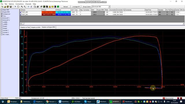Viewport: 185px width, 104px height.
Task: Click the zoom in magnifier icon
Action: click(22, 7)
